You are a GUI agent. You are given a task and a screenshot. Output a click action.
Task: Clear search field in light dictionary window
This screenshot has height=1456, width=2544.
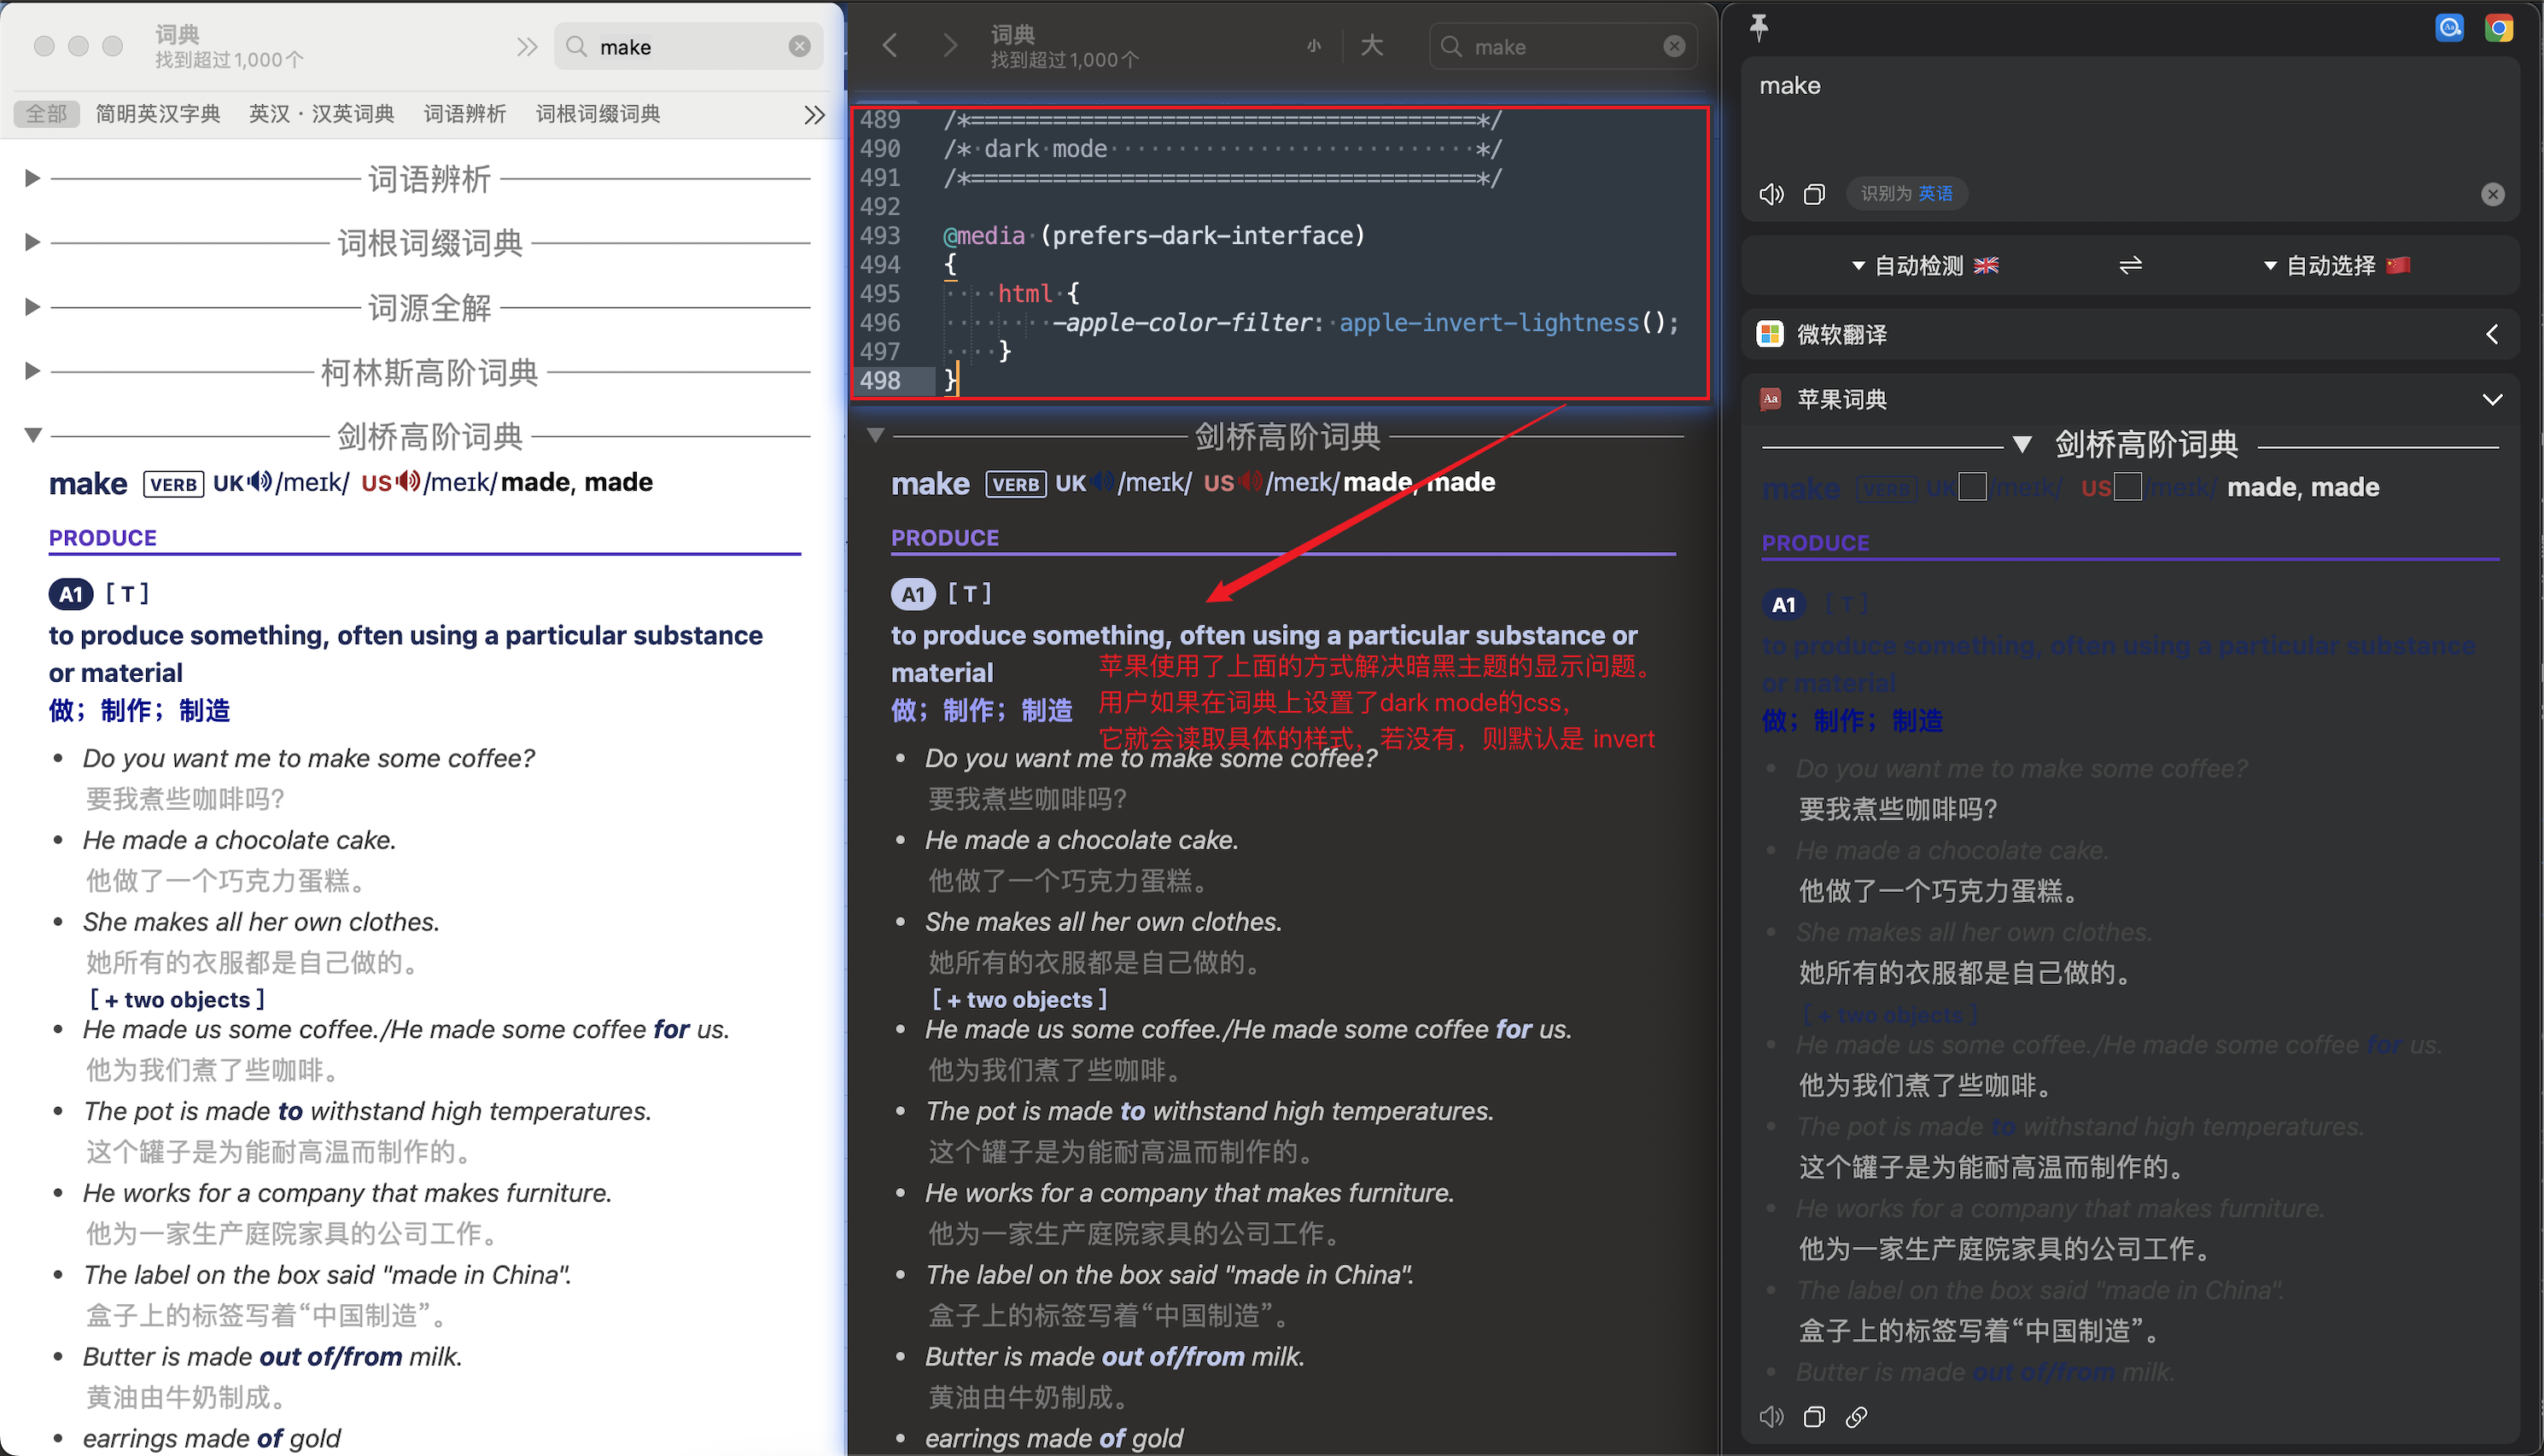click(x=800, y=46)
